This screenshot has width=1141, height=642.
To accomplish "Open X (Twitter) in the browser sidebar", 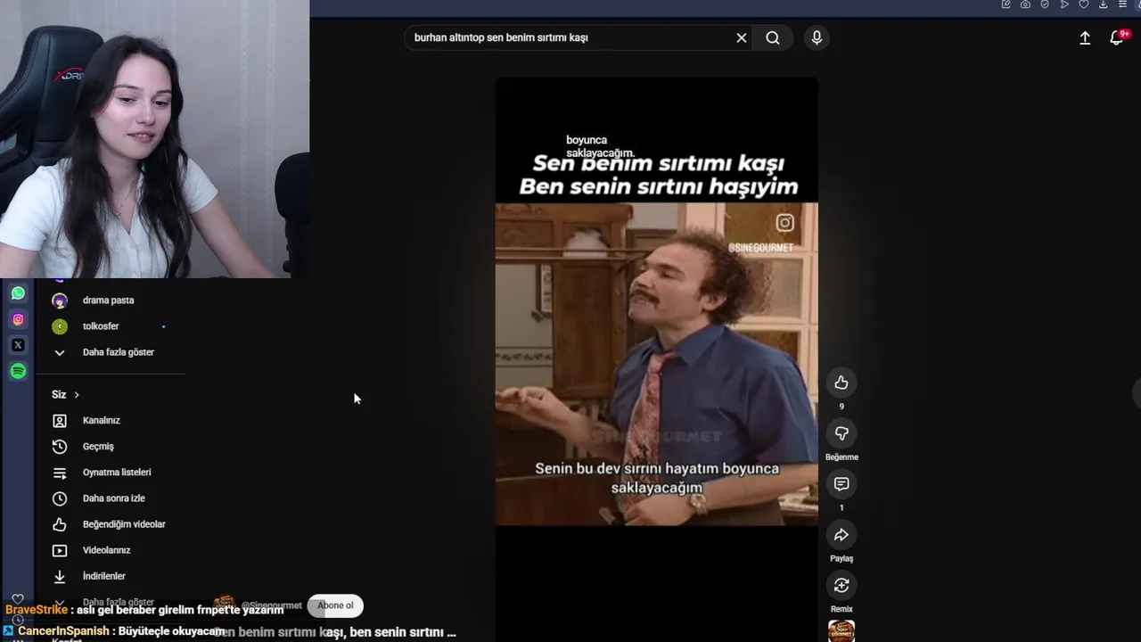I will point(18,345).
